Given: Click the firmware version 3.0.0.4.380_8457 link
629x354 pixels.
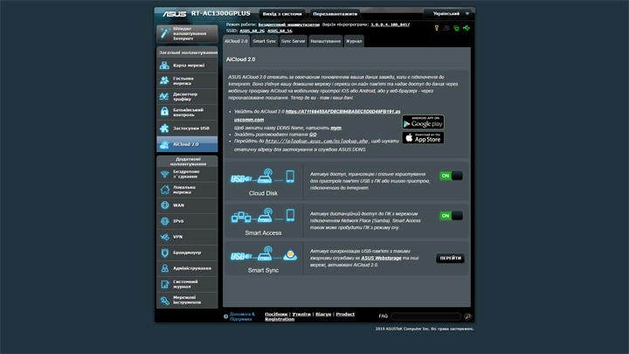Looking at the screenshot, I should coord(390,24).
